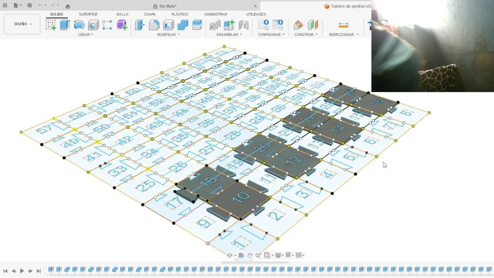Select the Measure ruler tool

[x=343, y=25]
